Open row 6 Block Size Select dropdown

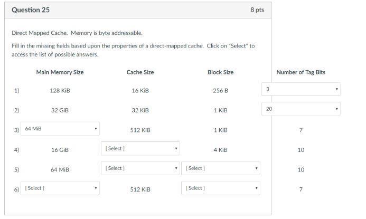pos(220,188)
